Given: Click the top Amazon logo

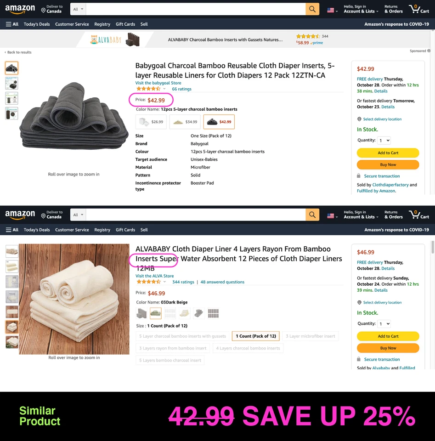Looking at the screenshot, I should [x=20, y=9].
